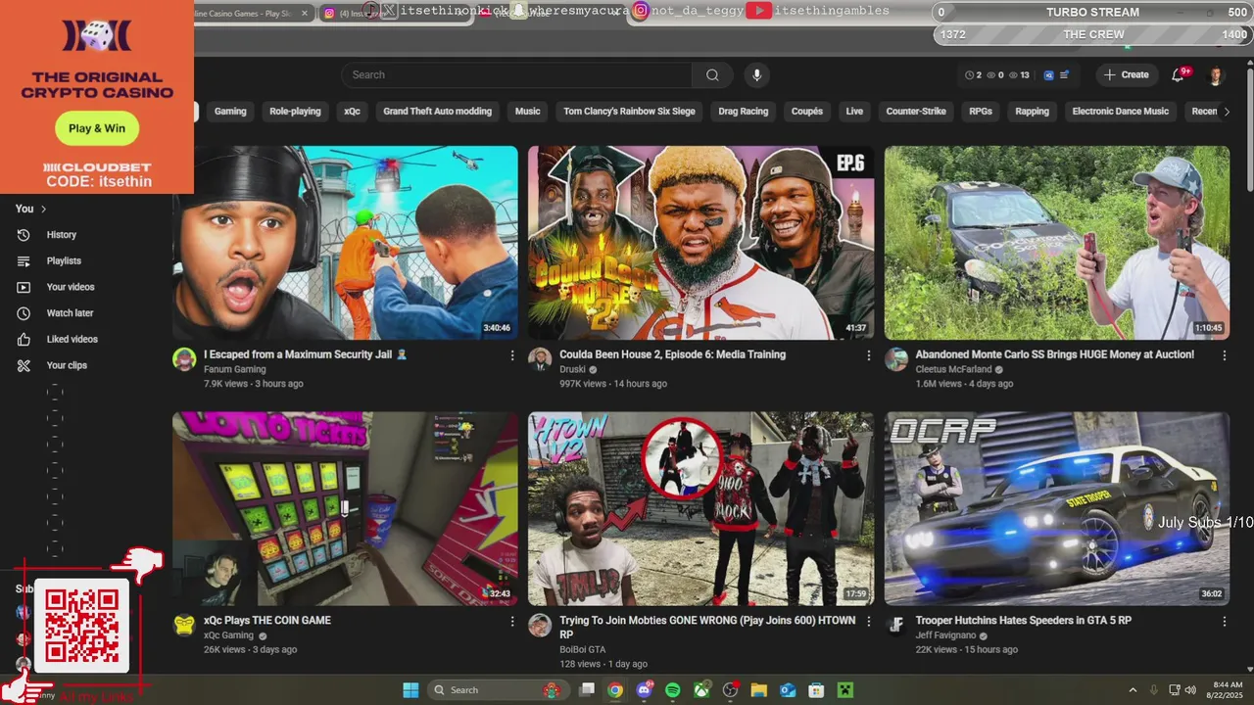Open Microsoft Store from the taskbar
The height and width of the screenshot is (705, 1254).
(816, 690)
